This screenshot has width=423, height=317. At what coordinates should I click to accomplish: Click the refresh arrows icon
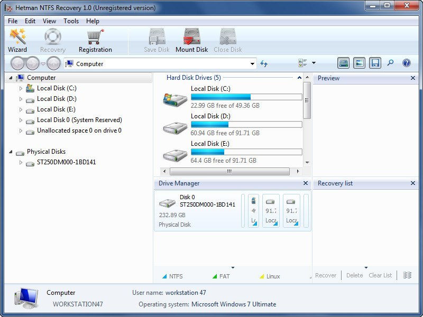pyautogui.click(x=264, y=63)
